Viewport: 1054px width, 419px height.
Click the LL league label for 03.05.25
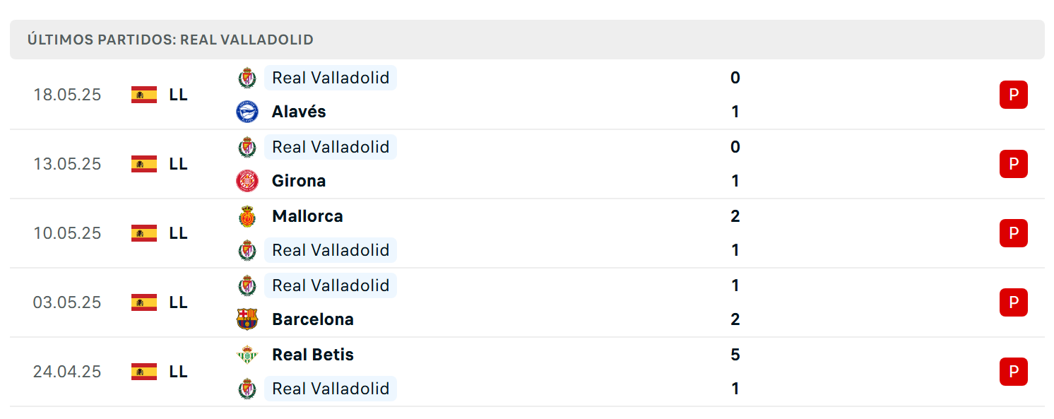click(x=179, y=302)
